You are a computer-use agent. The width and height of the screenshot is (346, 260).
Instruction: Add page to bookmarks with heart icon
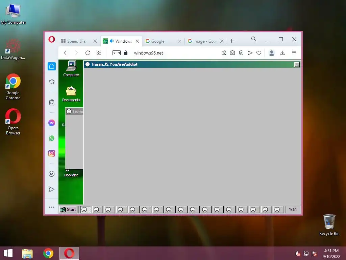coord(259,52)
